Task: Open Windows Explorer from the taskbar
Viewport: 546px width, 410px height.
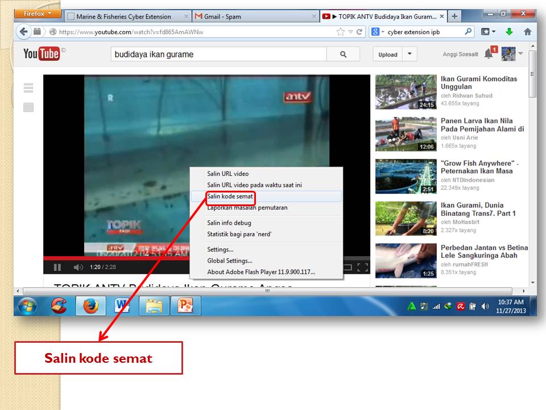Action: pos(154,306)
